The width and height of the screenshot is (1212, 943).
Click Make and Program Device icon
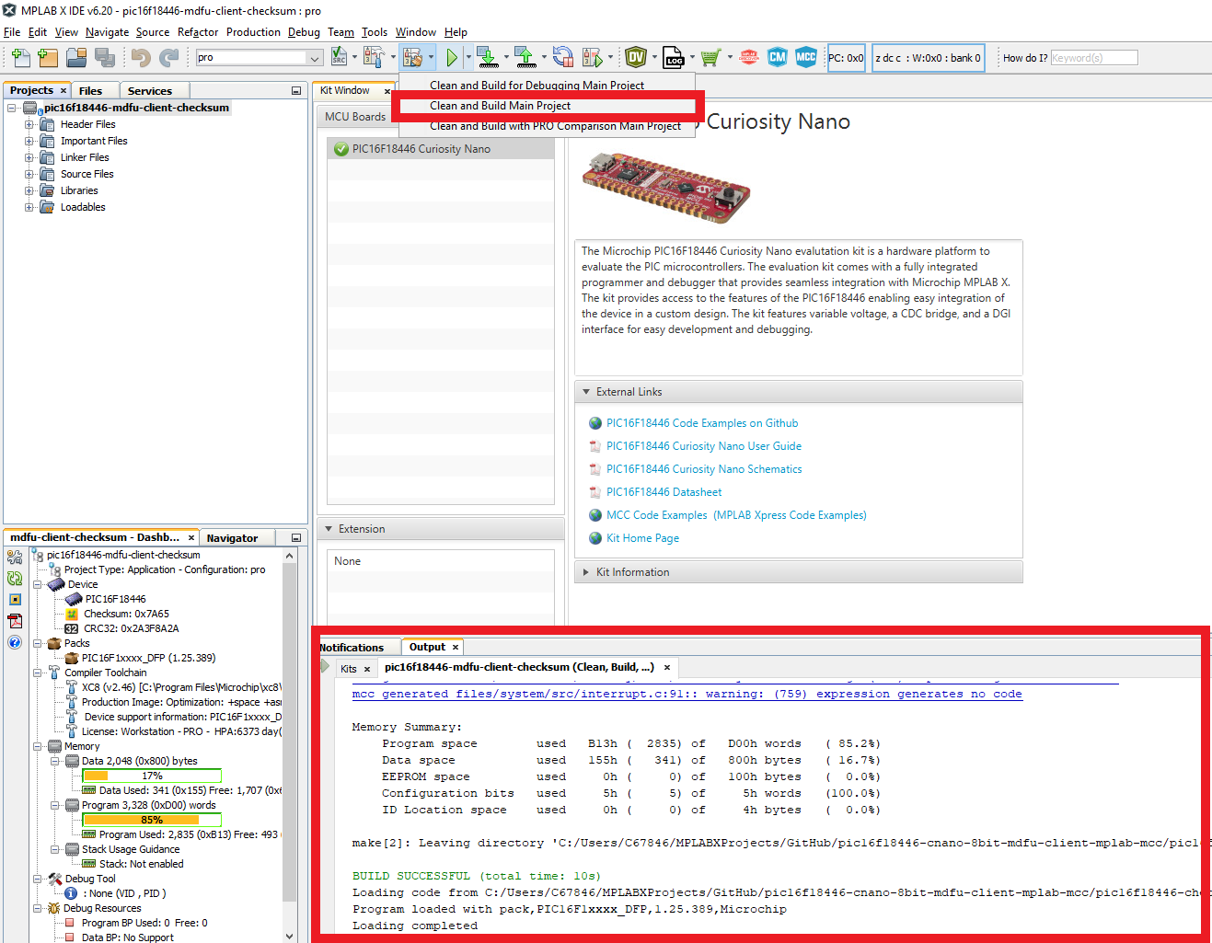pyautogui.click(x=487, y=57)
